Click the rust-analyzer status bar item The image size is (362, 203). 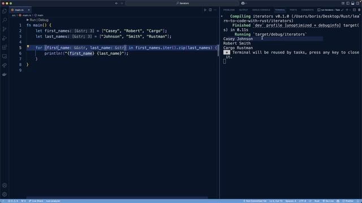coord(53,201)
